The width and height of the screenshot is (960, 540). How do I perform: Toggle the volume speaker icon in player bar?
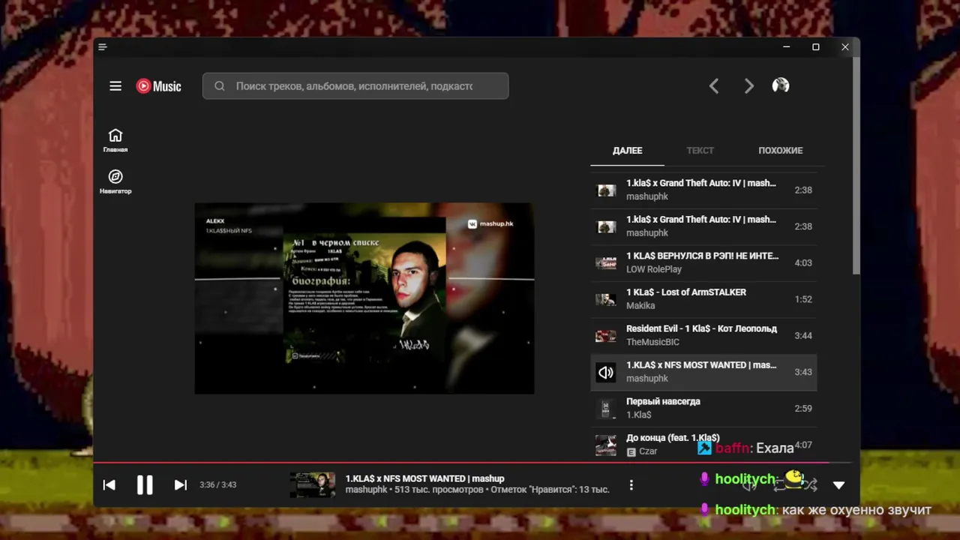(x=748, y=485)
